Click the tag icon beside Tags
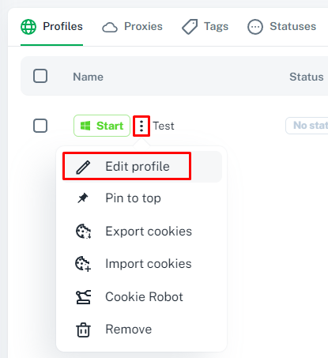328x358 pixels. pyautogui.click(x=190, y=27)
